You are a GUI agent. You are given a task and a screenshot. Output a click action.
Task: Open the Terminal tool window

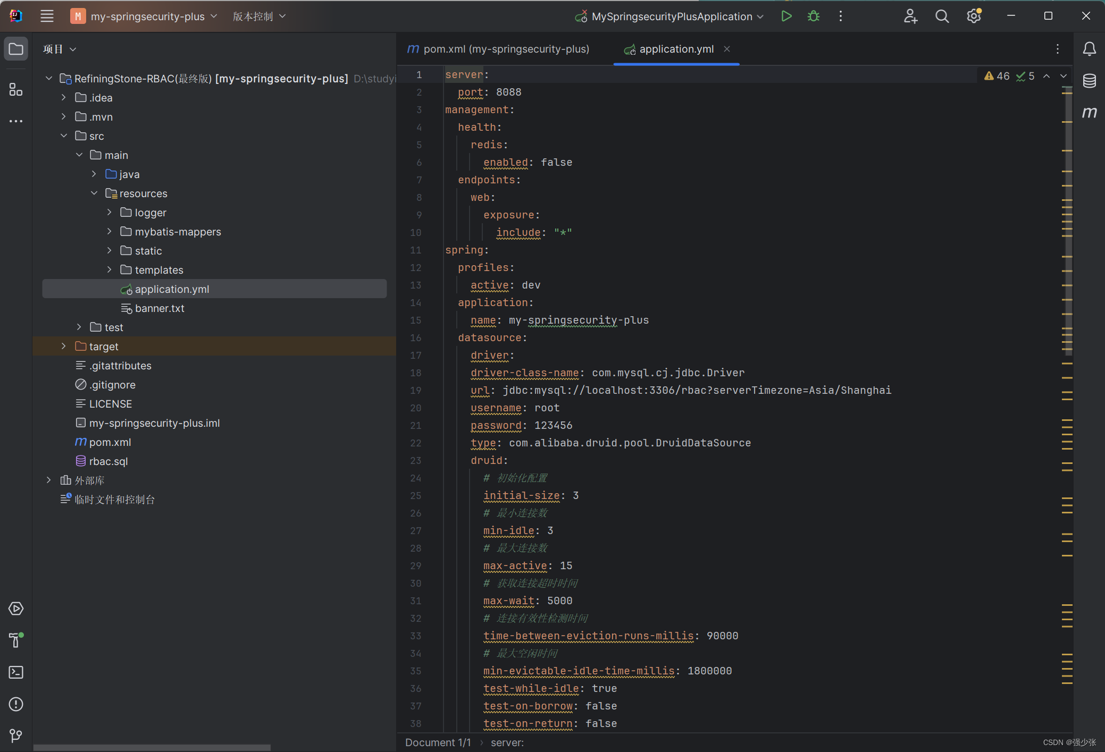click(x=16, y=672)
